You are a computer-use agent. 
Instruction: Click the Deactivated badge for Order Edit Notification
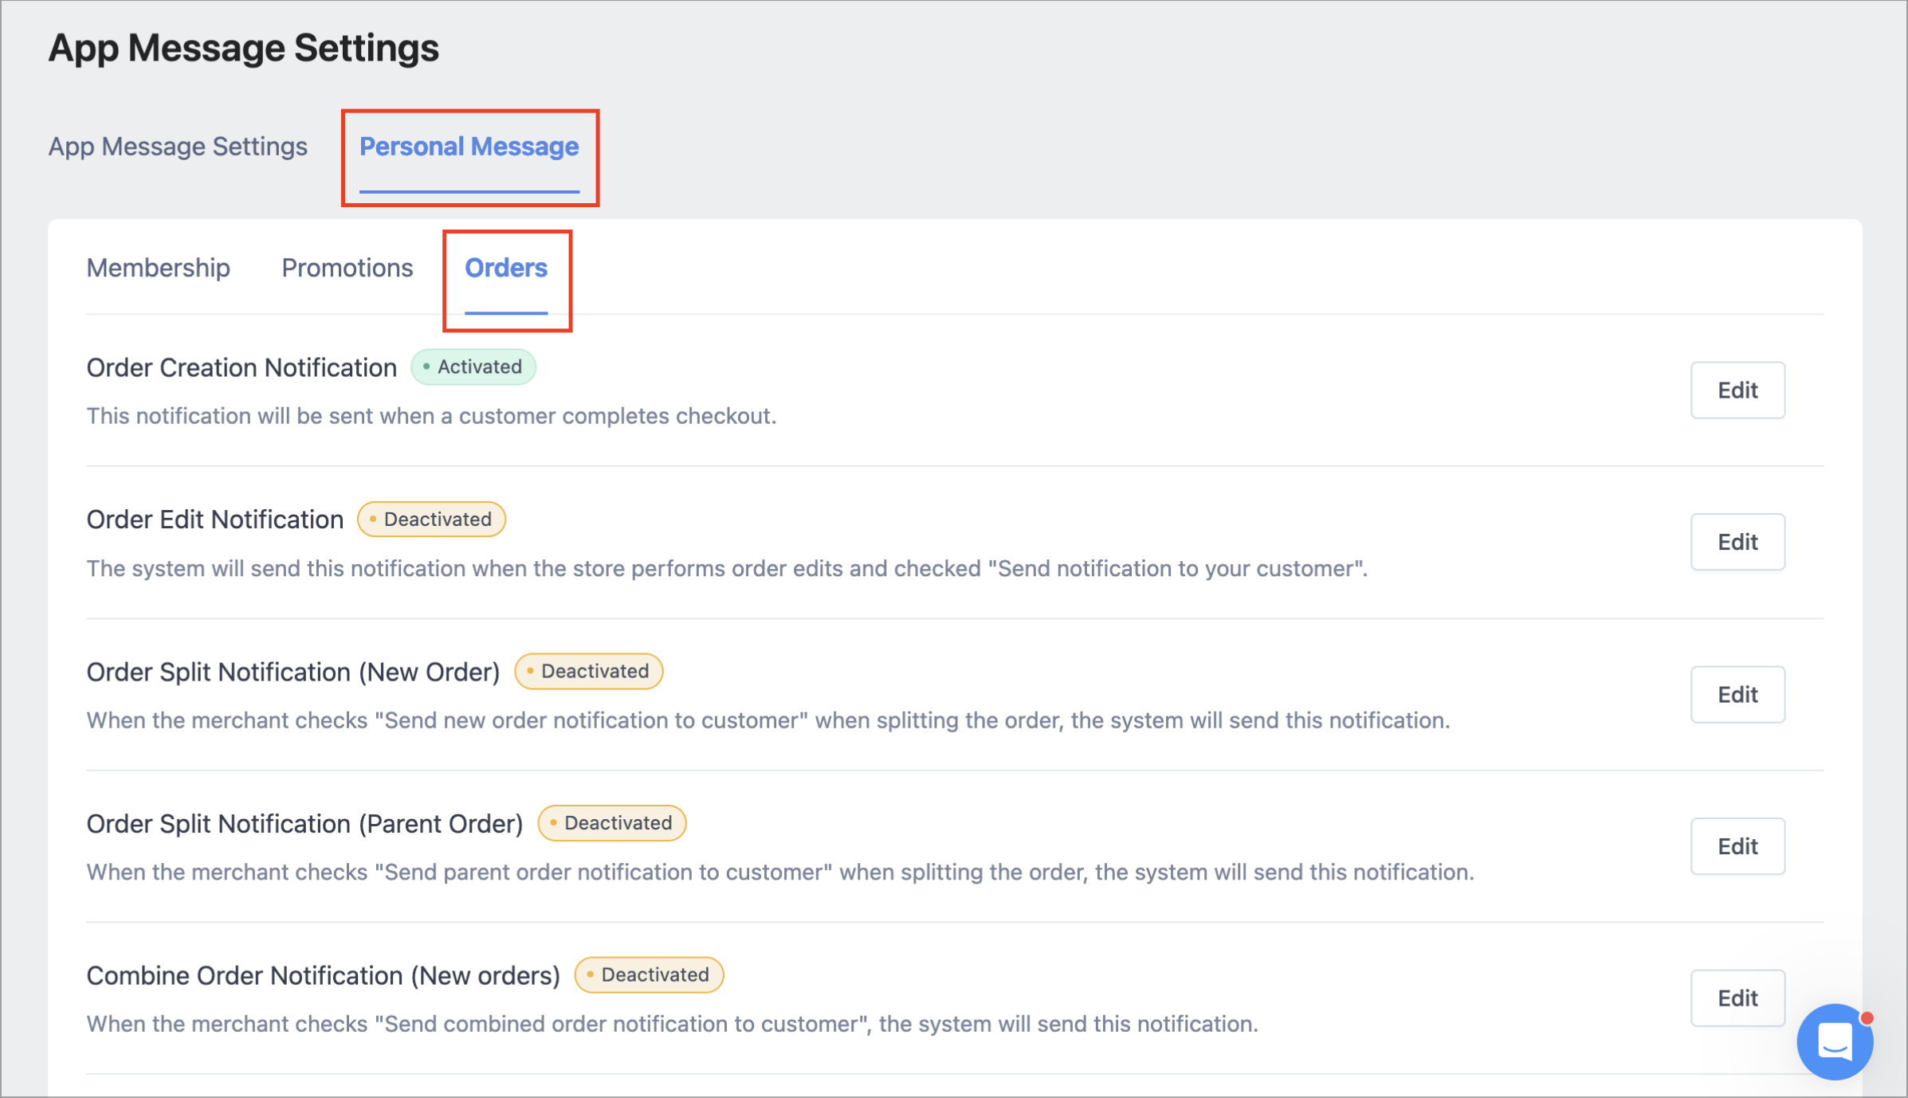click(431, 519)
